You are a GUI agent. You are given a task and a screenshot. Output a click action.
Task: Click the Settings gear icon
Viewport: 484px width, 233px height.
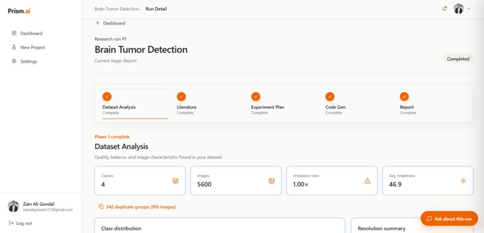point(14,61)
